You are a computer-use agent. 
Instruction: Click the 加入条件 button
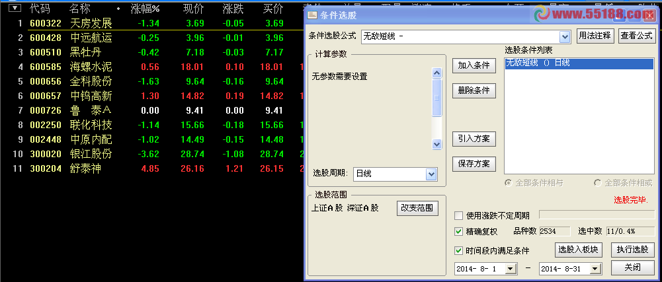coord(474,65)
